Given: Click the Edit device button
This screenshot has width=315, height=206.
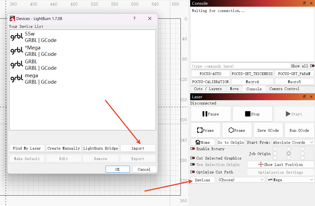Looking at the screenshot, I should [64, 159].
